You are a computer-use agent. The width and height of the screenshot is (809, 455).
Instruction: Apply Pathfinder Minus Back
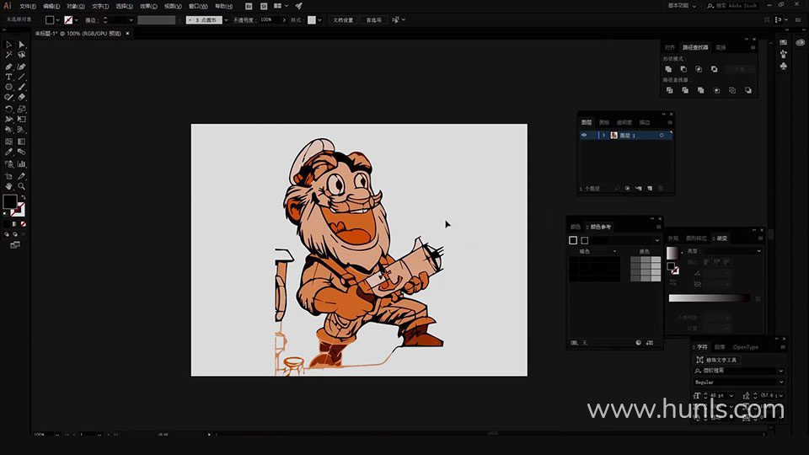748,90
